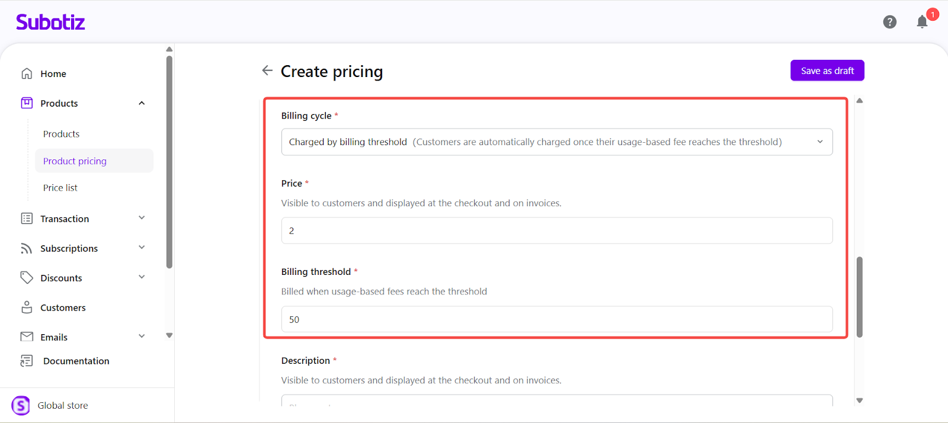This screenshot has height=423, width=948.
Task: Select Product pricing in sidebar
Action: tap(75, 161)
